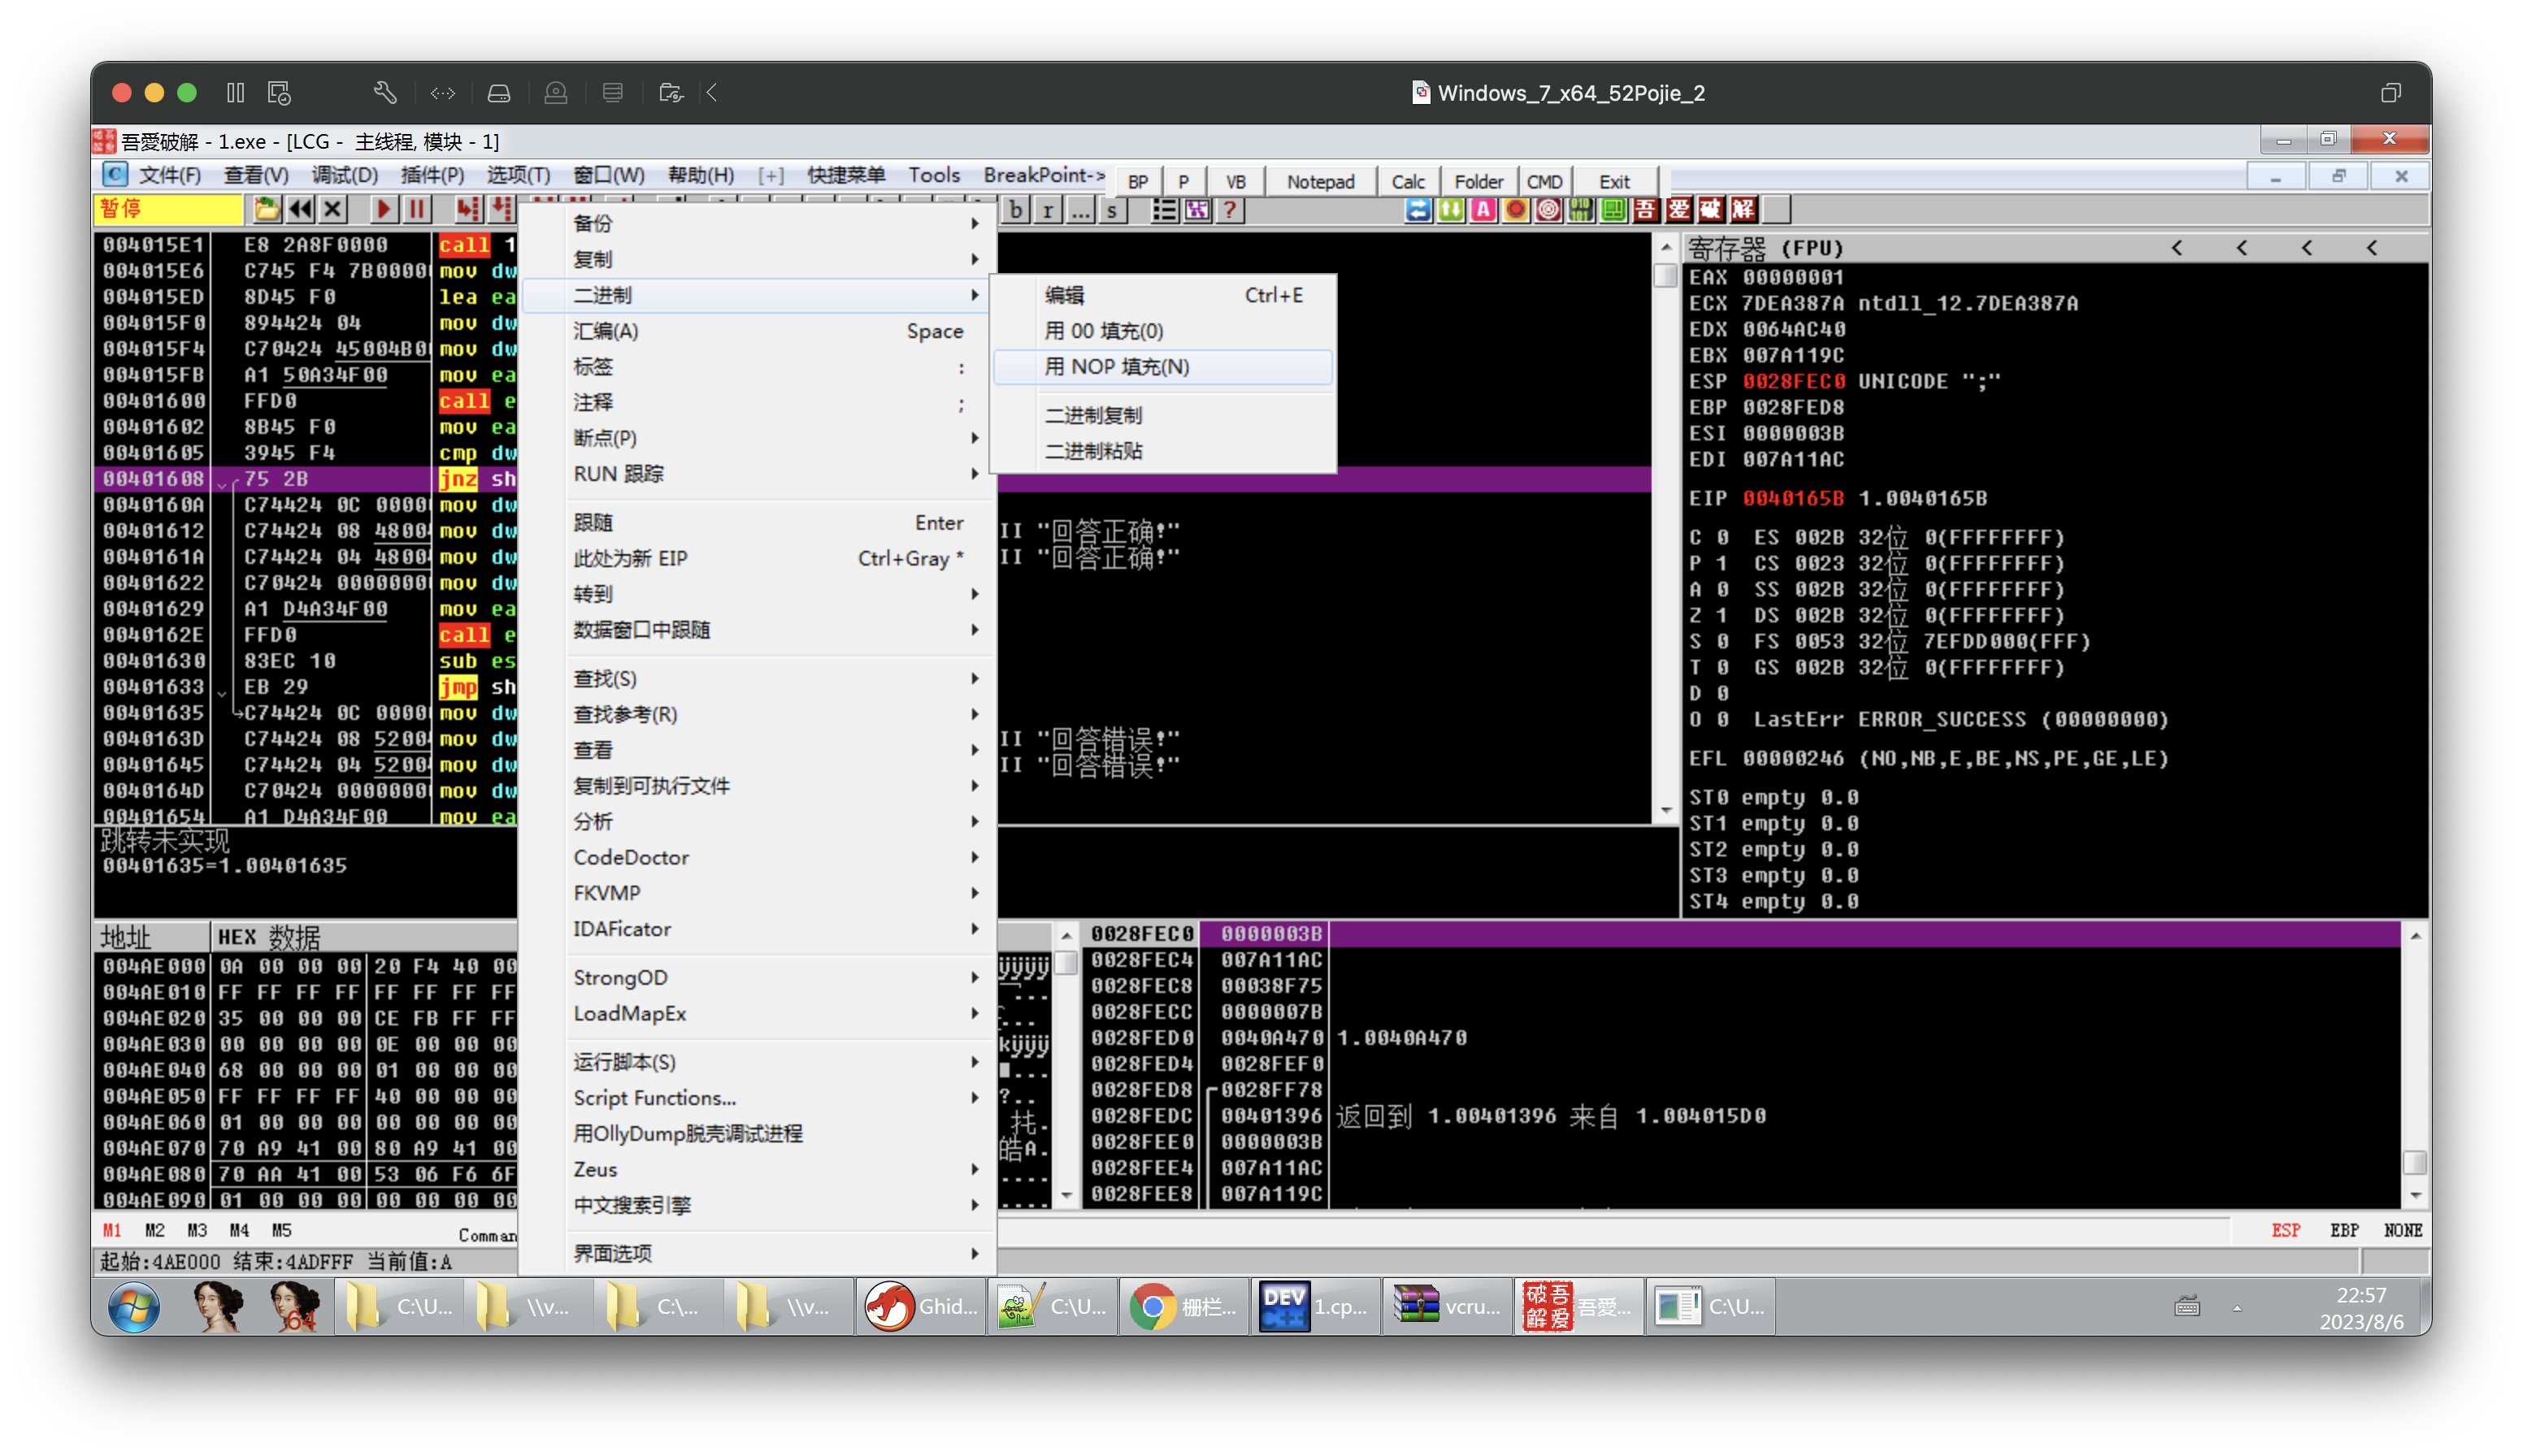Click the close program X toolbar icon
Screen dimensions: 2523x1456
click(x=333, y=210)
